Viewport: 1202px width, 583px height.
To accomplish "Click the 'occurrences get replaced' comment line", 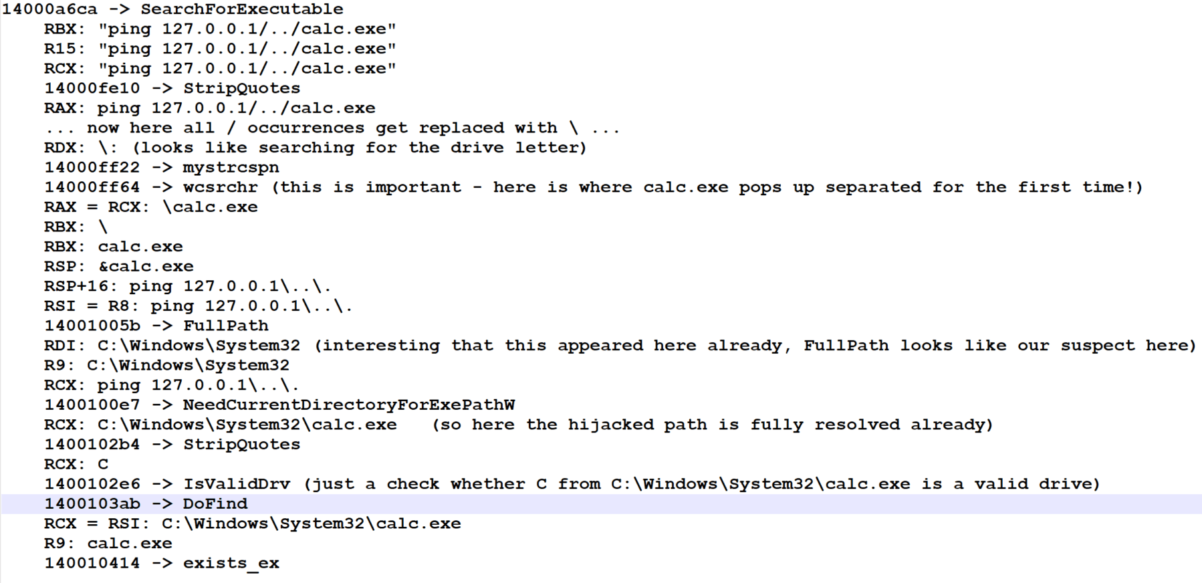I will coord(333,128).
